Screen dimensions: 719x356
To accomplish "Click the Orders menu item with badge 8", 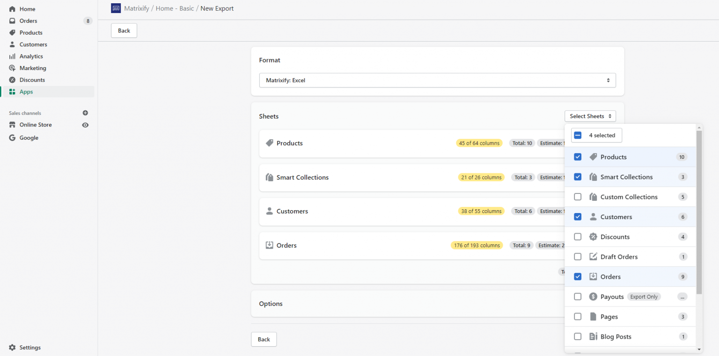I will point(28,21).
